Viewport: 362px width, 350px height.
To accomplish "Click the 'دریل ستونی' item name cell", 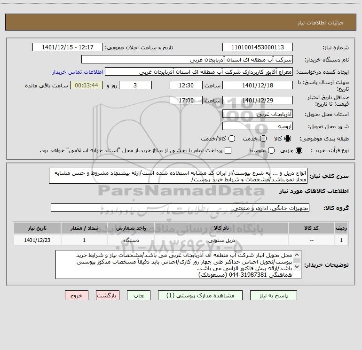I will (221, 240).
